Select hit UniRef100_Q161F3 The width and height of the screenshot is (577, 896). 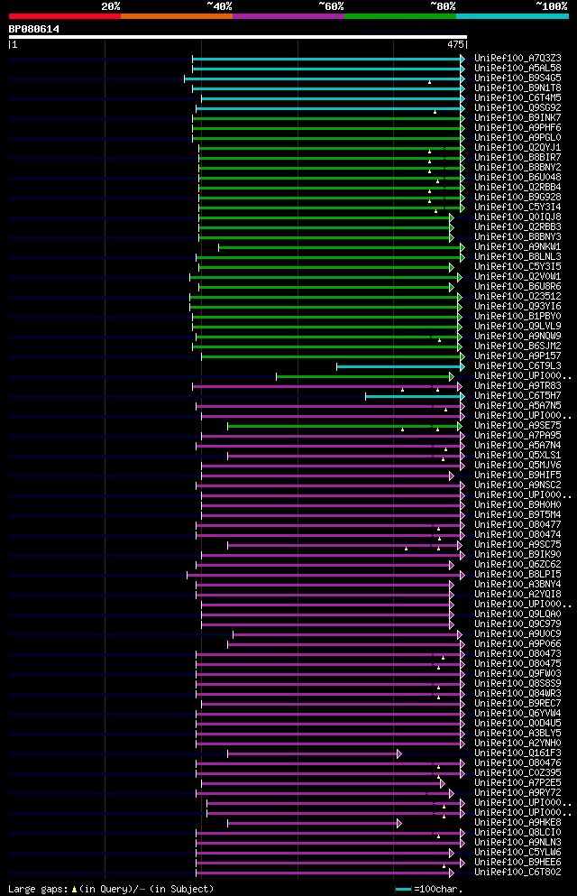(x=517, y=753)
